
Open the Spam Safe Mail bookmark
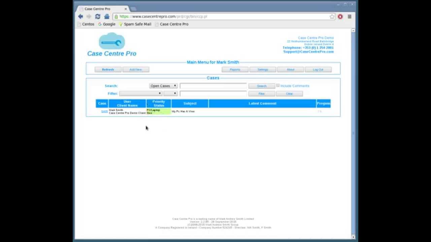[x=135, y=24]
